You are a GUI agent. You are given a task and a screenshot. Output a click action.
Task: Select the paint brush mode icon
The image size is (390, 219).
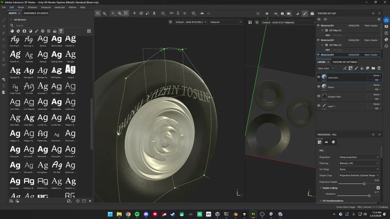pyautogui.click(x=305, y=13)
